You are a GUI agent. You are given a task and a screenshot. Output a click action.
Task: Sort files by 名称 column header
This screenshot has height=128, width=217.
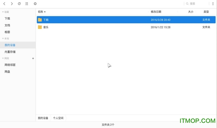coord(41,12)
